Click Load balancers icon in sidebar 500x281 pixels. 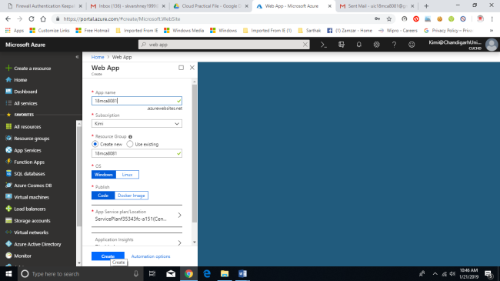pyautogui.click(x=8, y=209)
